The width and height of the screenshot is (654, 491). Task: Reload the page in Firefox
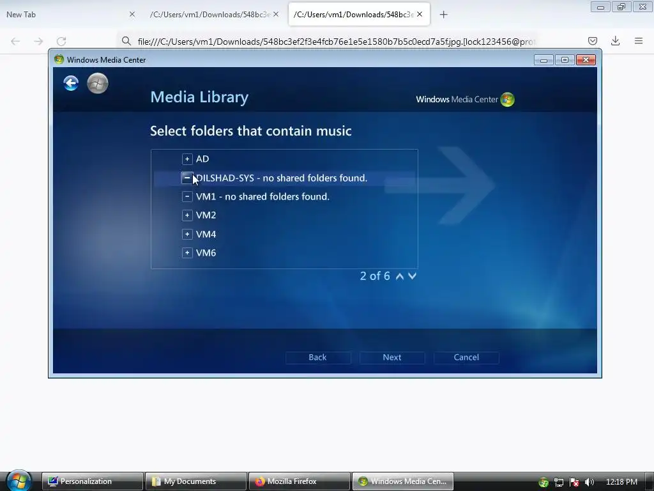pos(61,42)
